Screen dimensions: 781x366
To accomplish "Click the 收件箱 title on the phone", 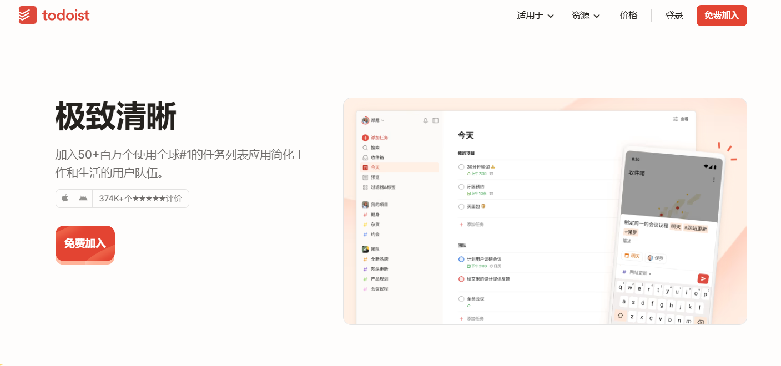I will click(x=637, y=173).
